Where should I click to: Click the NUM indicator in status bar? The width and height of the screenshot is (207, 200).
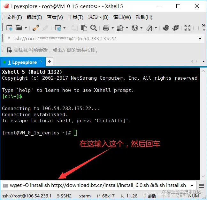194,196
